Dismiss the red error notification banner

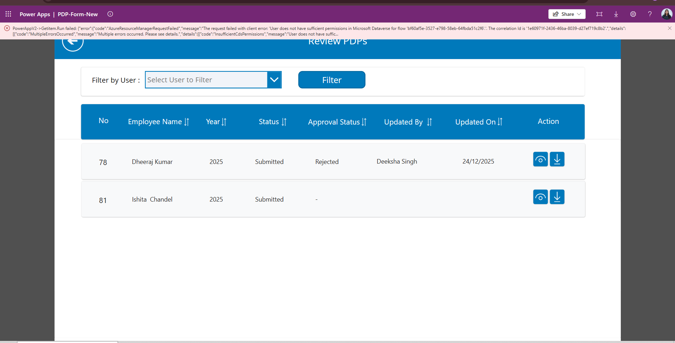(669, 28)
